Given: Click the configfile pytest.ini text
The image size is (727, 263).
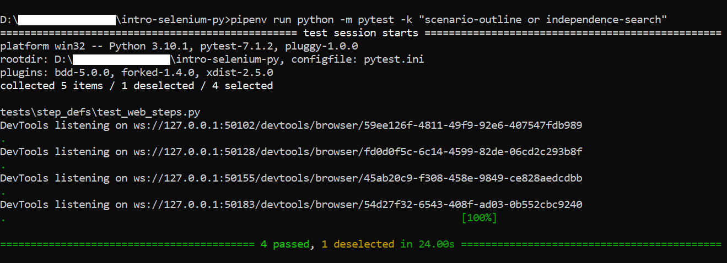Looking at the screenshot, I should (x=364, y=59).
